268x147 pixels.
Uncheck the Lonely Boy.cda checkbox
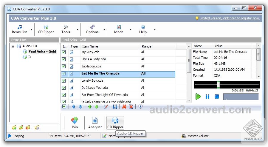pyautogui.click(x=64, y=80)
